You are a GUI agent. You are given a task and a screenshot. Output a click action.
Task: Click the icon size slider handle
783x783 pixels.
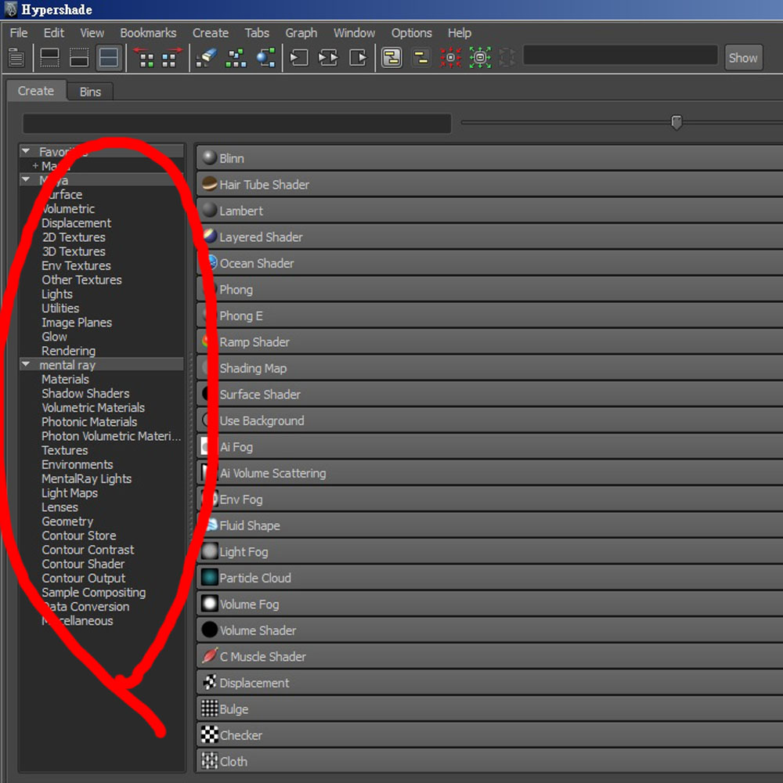pyautogui.click(x=677, y=122)
